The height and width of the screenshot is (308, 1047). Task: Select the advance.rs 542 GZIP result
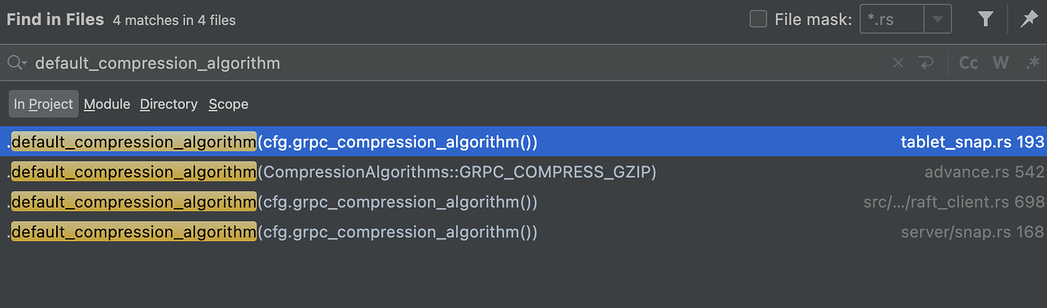(x=523, y=172)
